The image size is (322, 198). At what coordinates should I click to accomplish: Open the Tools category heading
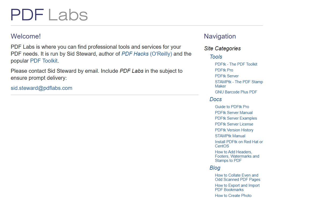click(216, 57)
